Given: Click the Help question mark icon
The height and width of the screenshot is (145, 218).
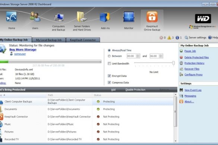Looking at the screenshot, I should (x=210, y=38).
